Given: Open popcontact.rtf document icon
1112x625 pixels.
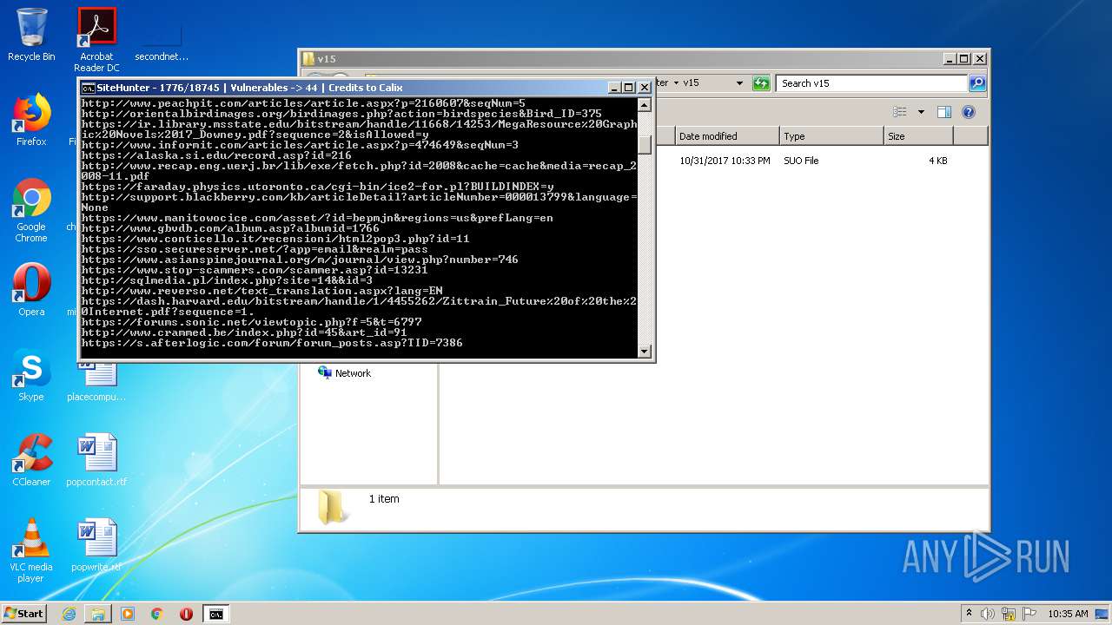Looking at the screenshot, I should click(x=96, y=459).
